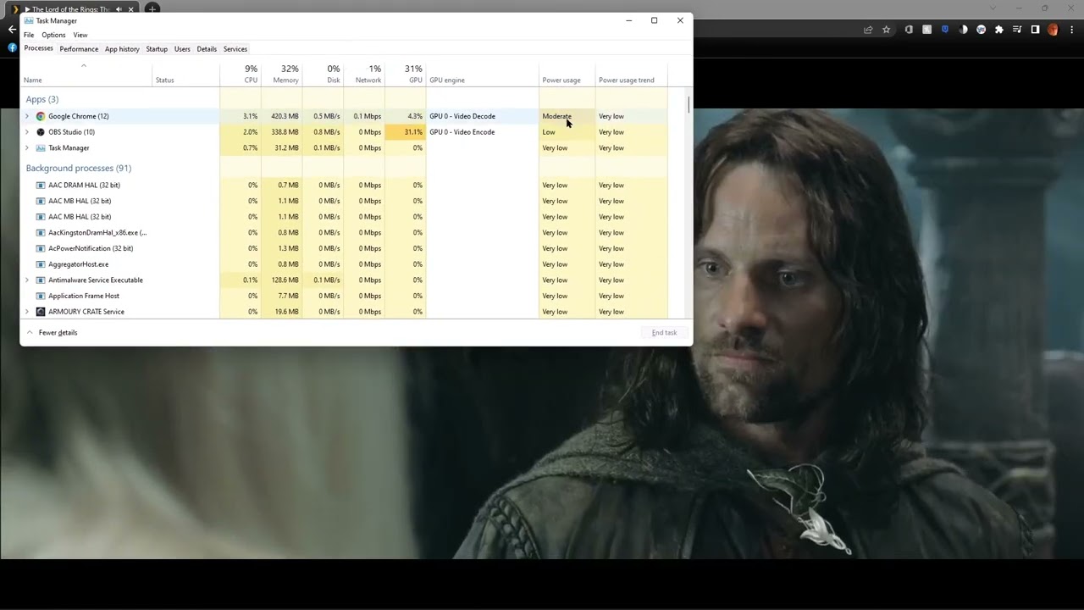Open a new Chrome tab
Screen dimensions: 1084x610
coord(152,9)
